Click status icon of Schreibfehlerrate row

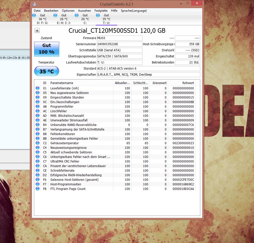point(38,170)
